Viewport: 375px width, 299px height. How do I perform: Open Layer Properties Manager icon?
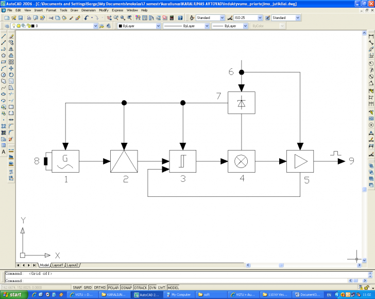(x=7, y=26)
